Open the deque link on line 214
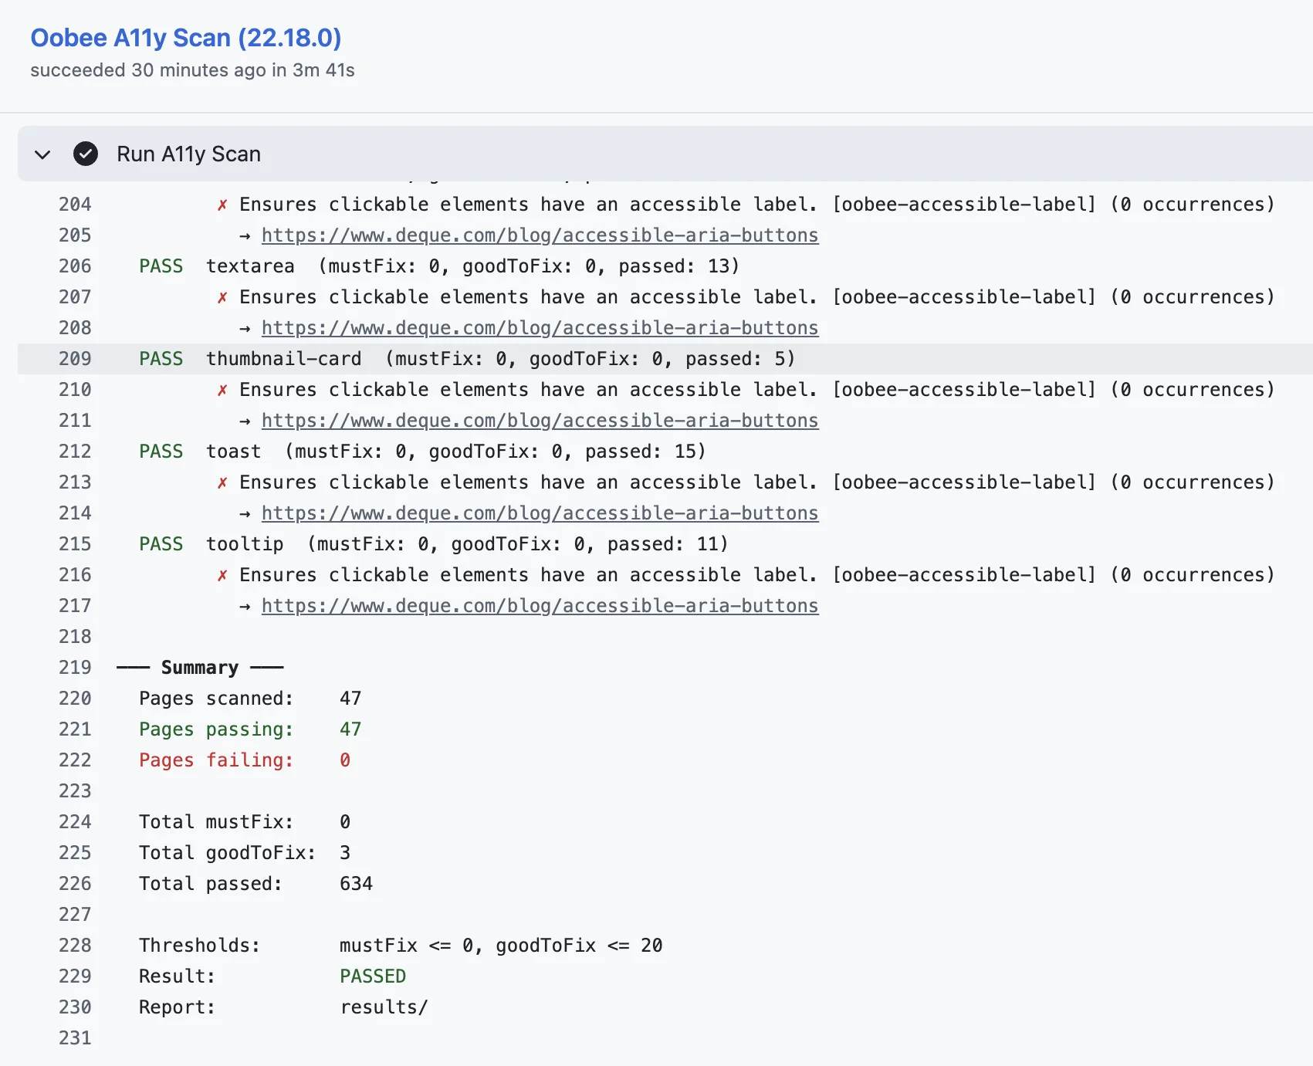 pos(540,513)
